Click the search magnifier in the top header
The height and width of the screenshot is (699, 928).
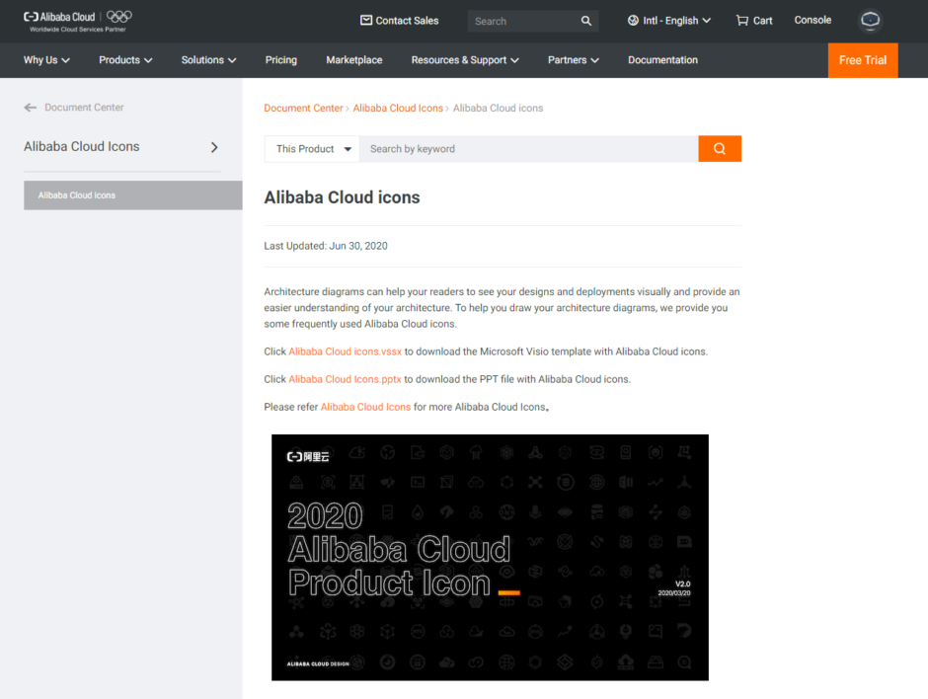pyautogui.click(x=586, y=20)
